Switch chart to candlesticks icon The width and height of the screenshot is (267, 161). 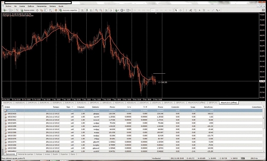pyautogui.click(x=87, y=10)
